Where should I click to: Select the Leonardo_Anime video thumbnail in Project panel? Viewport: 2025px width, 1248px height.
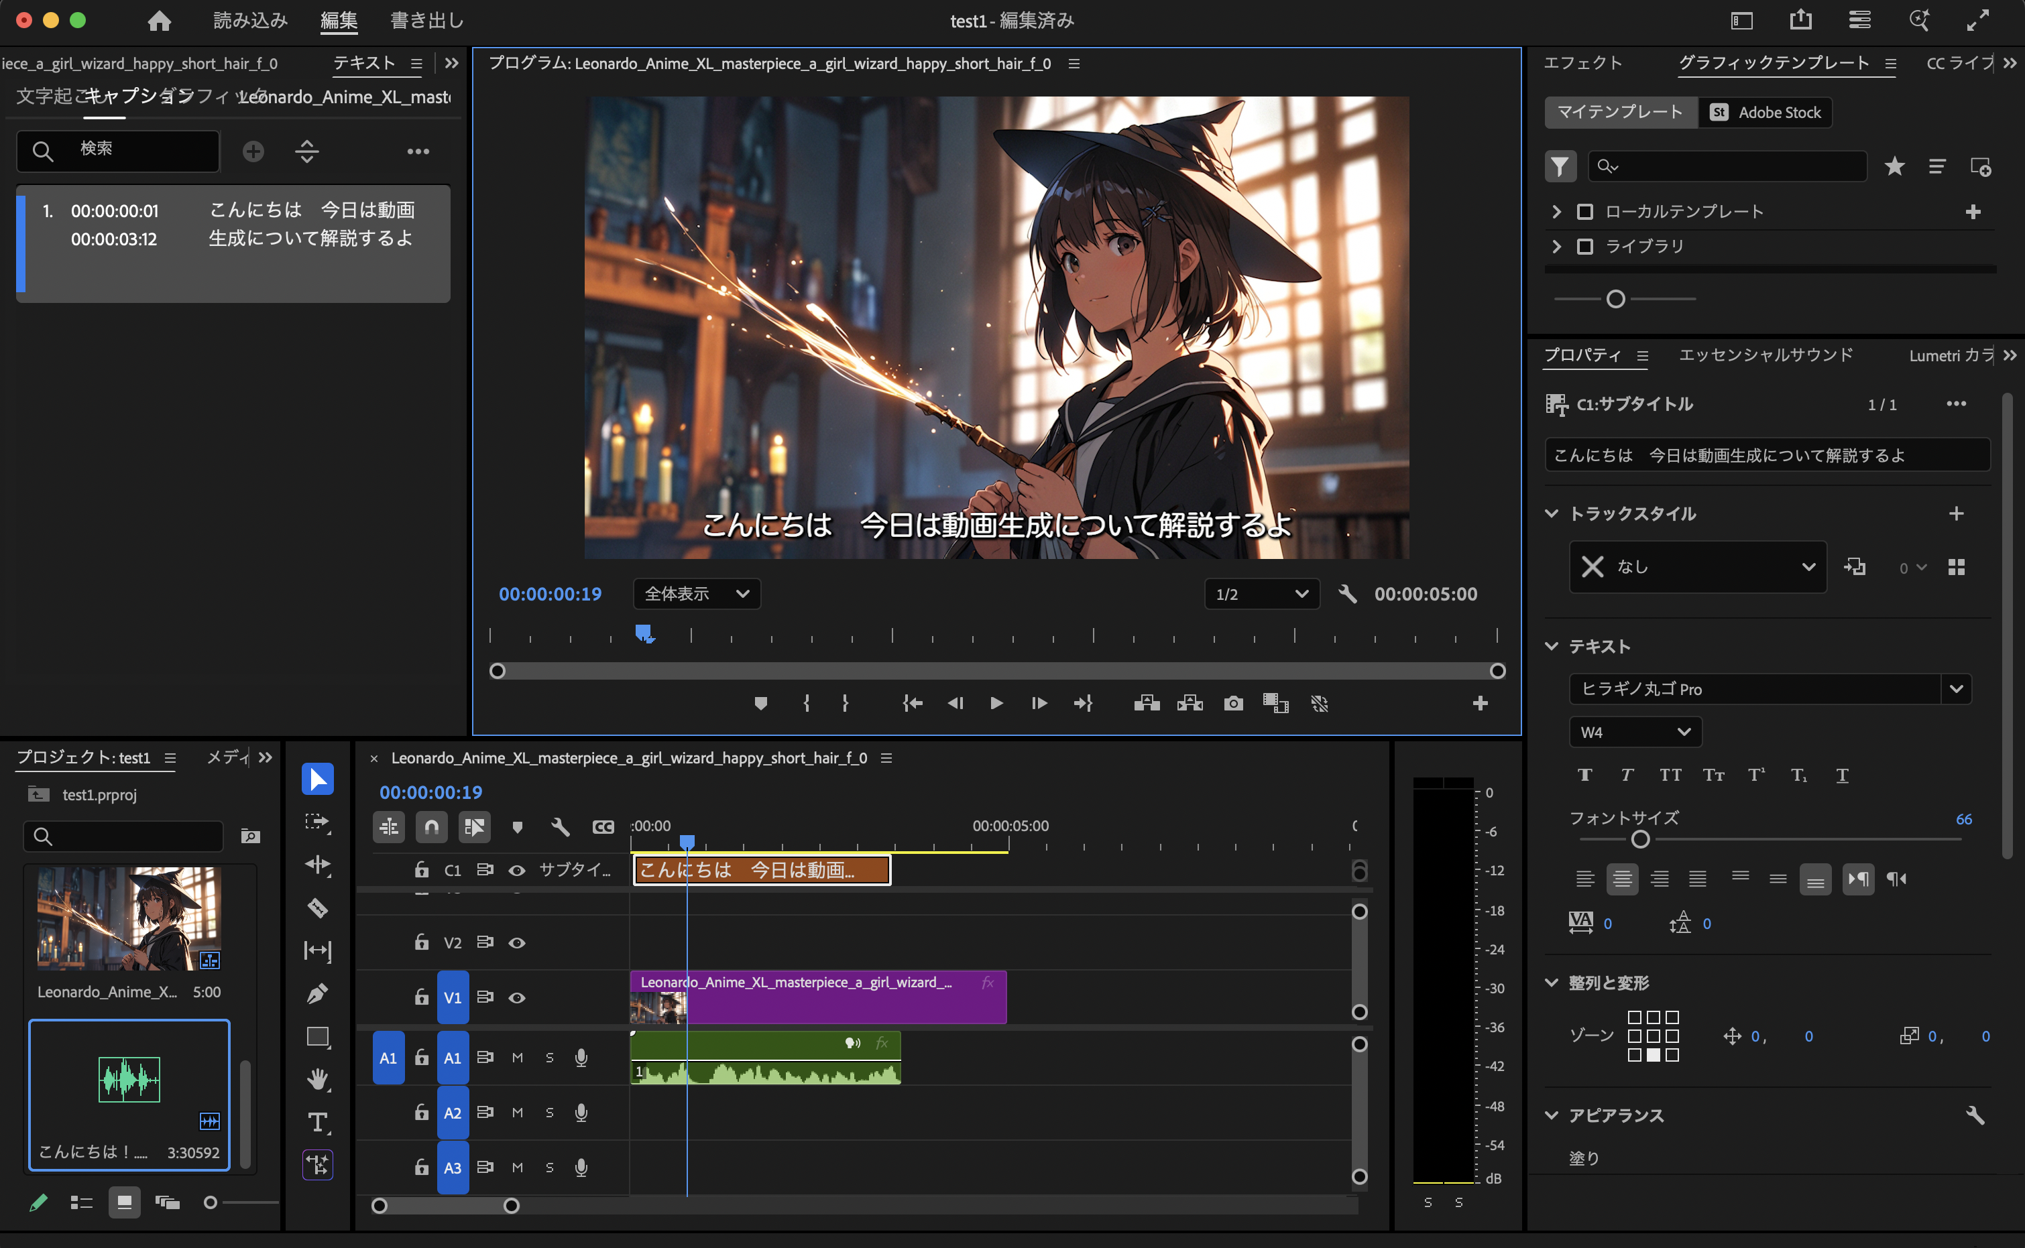(129, 918)
